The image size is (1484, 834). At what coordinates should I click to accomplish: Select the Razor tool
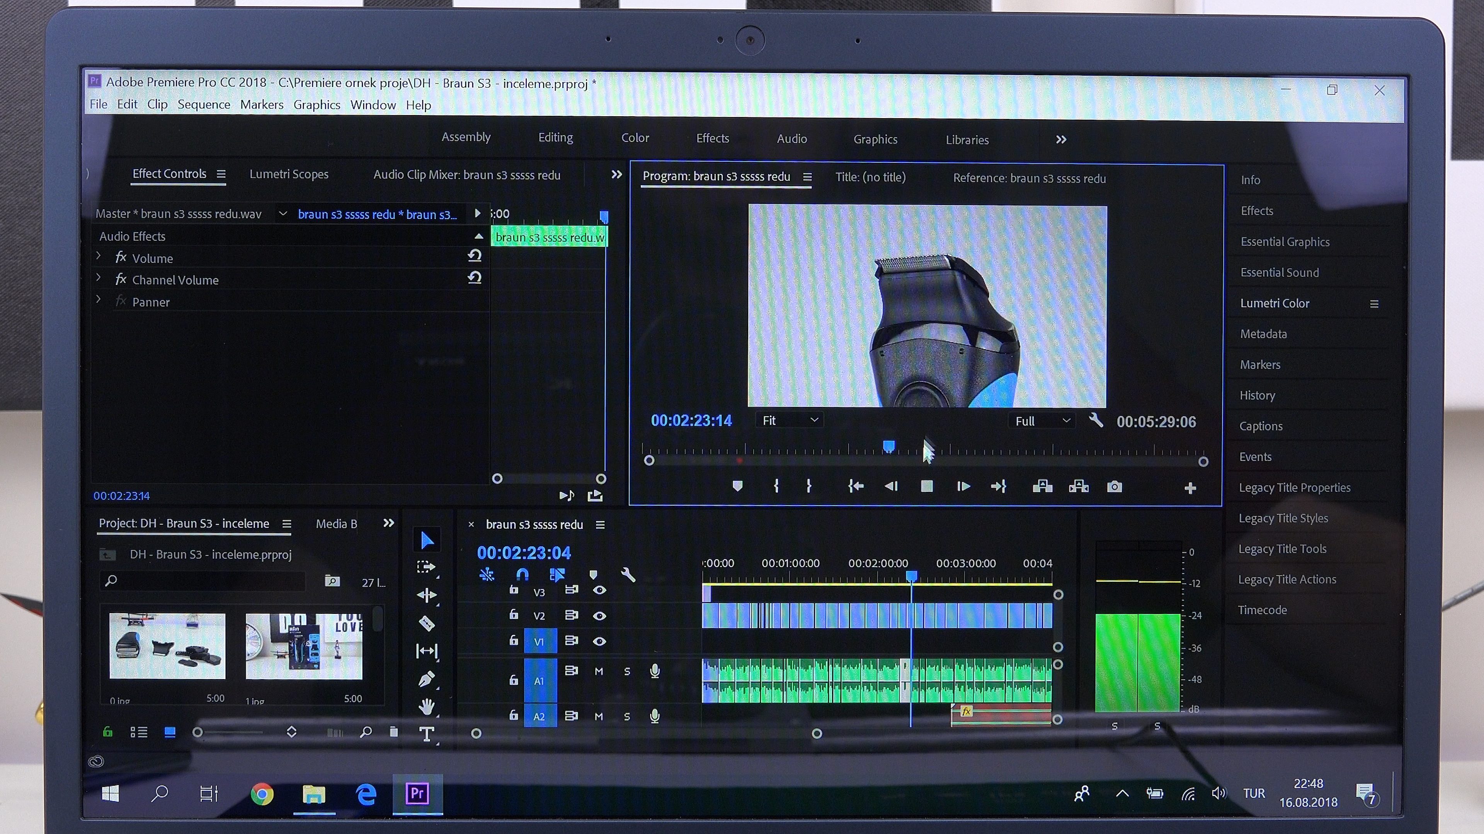tap(427, 623)
